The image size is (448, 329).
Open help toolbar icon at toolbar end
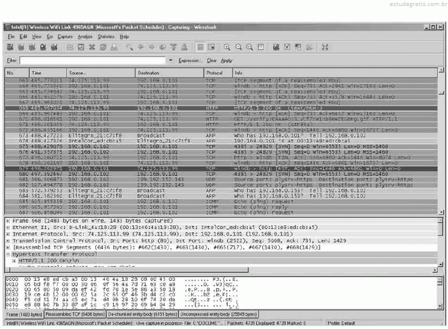(x=325, y=48)
